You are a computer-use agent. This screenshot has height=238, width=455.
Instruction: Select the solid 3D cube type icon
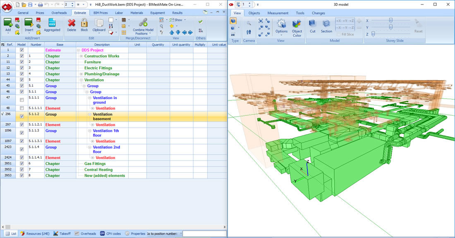(233, 21)
